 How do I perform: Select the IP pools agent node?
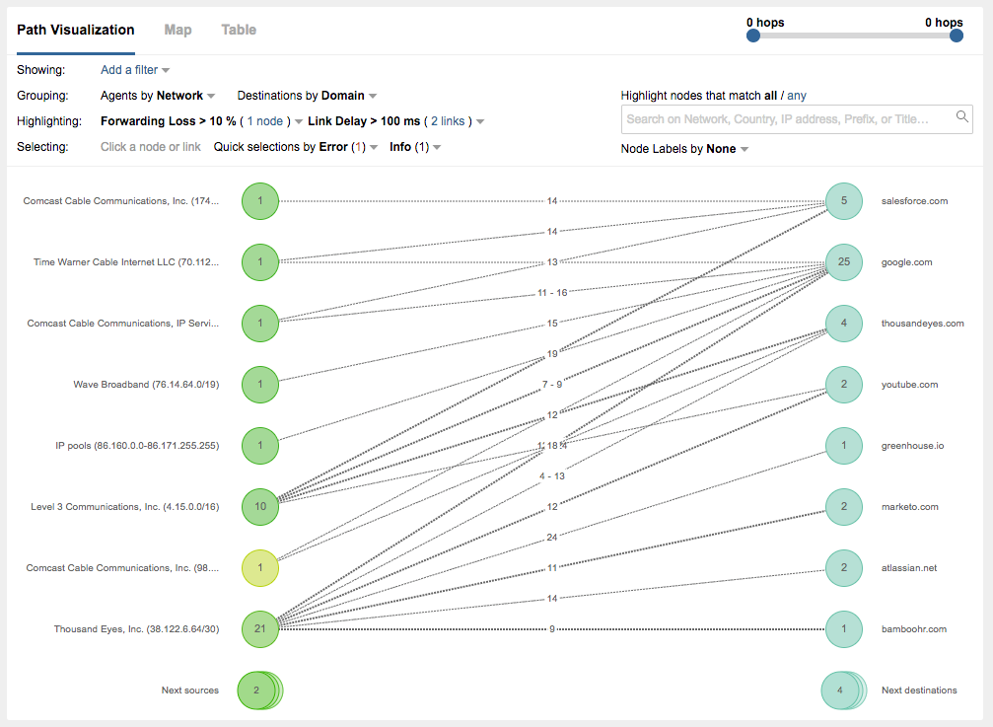tap(260, 445)
